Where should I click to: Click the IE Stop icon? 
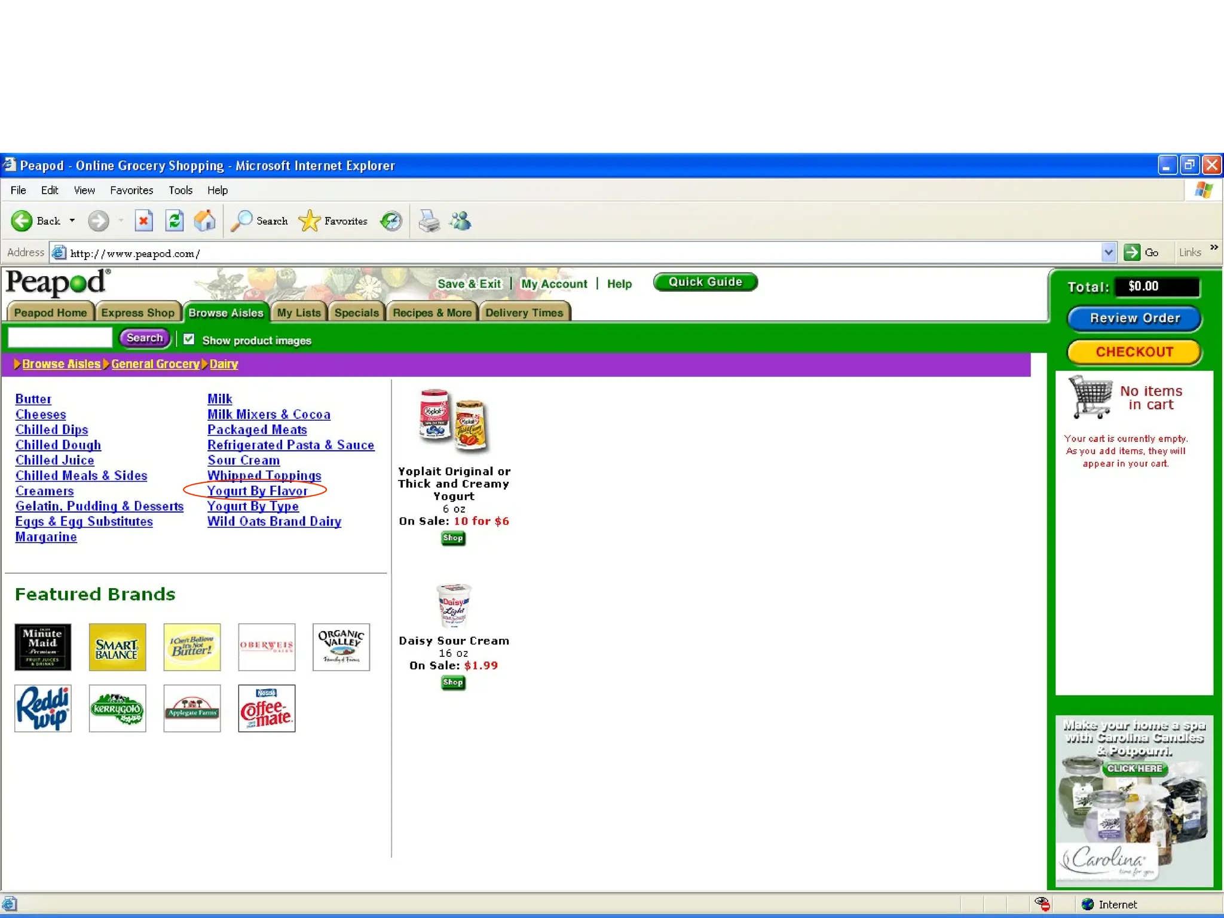pyautogui.click(x=143, y=221)
